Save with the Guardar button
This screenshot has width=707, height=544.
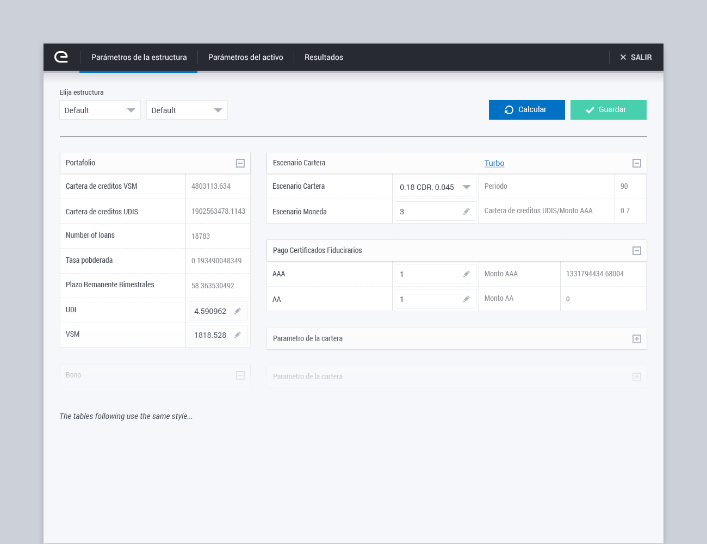tap(609, 110)
